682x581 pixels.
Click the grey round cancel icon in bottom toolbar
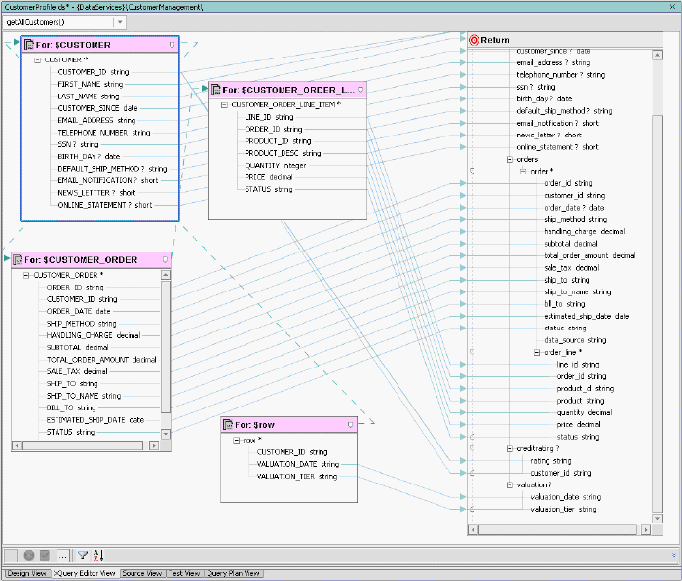pyautogui.click(x=29, y=555)
